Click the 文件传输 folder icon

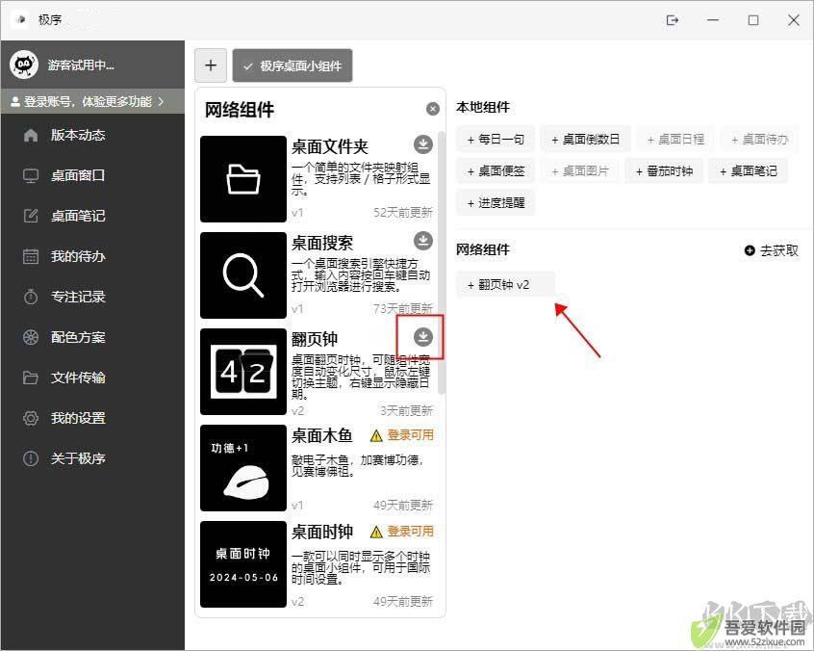pos(31,378)
